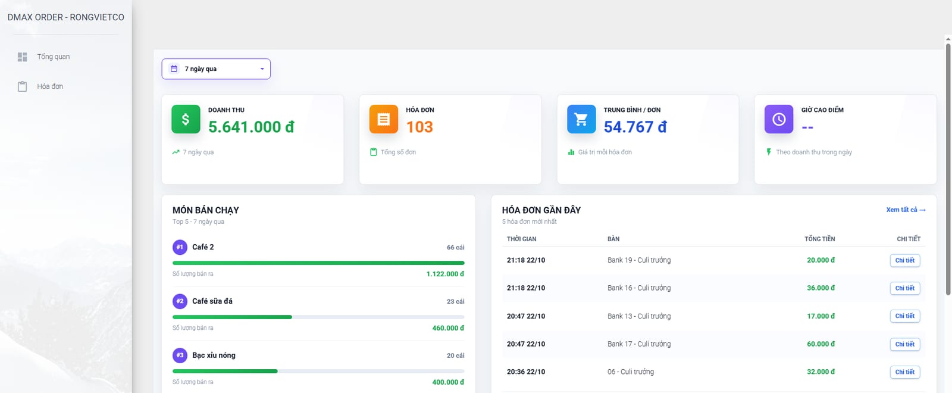This screenshot has width=952, height=393.
Task: Click the TỔNG TIỀN column header
Action: coord(820,239)
